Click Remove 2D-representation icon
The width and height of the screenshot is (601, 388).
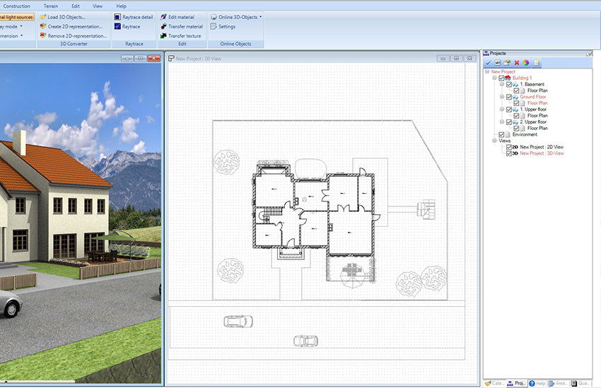(x=43, y=35)
